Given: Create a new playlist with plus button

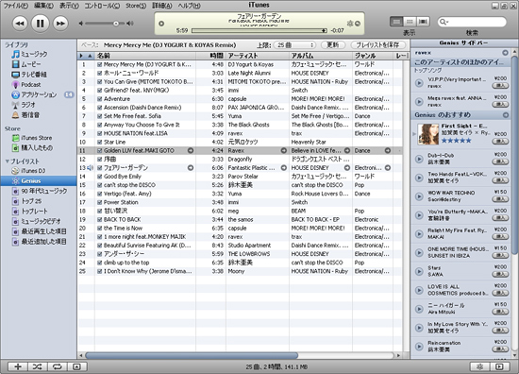Looking at the screenshot, I should coord(18,366).
